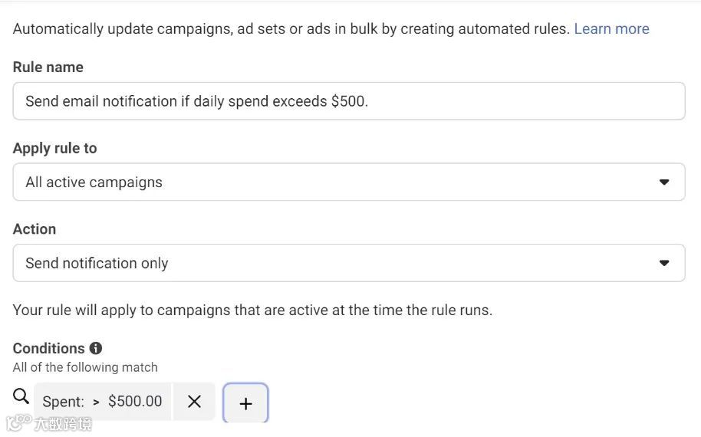Click the greater-than operator in Spent condition
The width and height of the screenshot is (701, 437).
click(96, 402)
